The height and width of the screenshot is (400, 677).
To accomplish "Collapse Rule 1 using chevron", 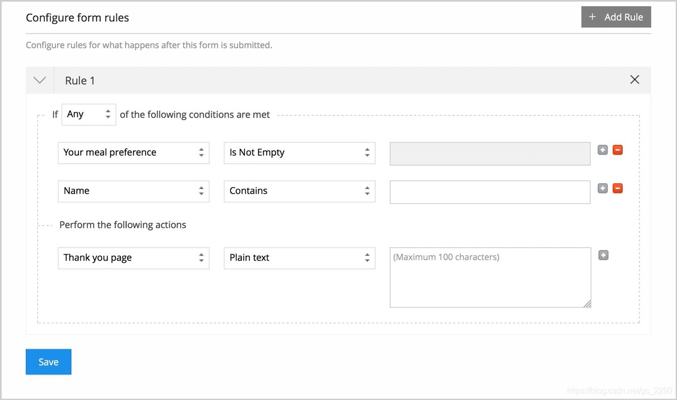I will (x=40, y=80).
